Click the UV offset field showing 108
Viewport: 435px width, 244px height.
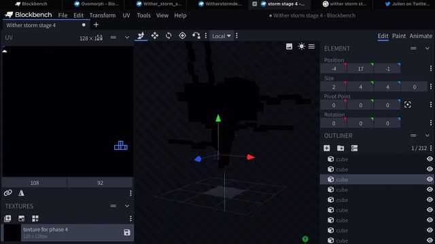(x=35, y=183)
